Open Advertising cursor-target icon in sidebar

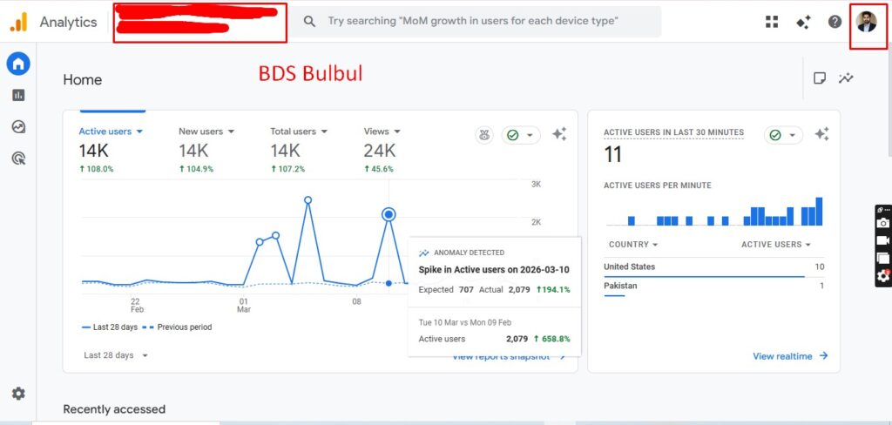click(x=18, y=159)
